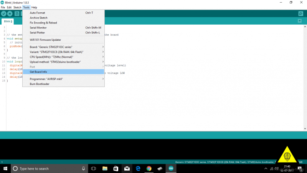Select Archive Sketch menu entry
This screenshot has height=173, width=307.
[63, 18]
